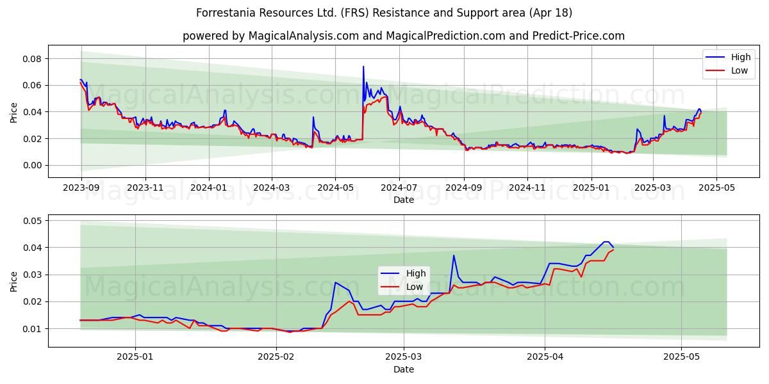769x384 pixels.
Task: Click the '0.05' price tick on the bottom chart
Action: pos(32,221)
